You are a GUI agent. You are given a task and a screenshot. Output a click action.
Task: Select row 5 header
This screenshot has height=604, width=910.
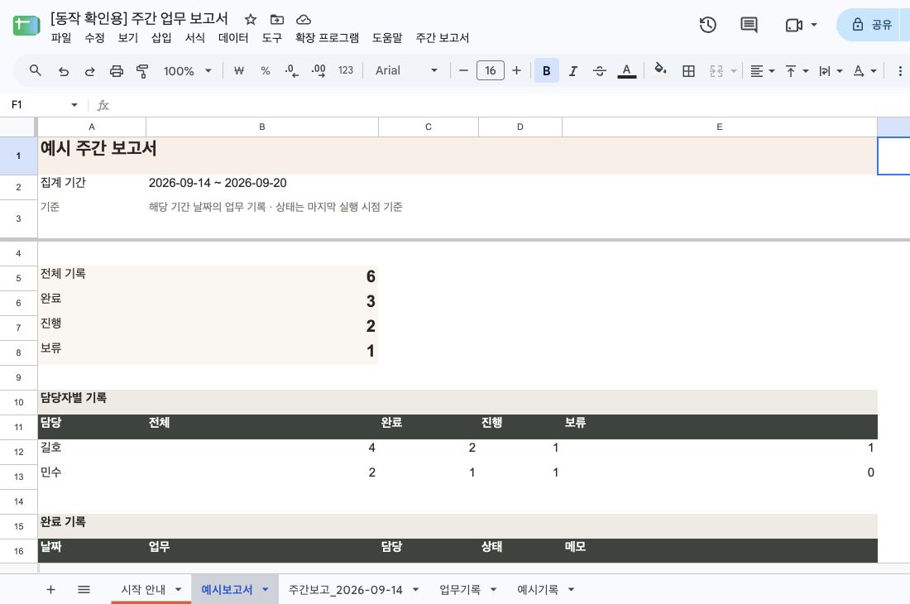point(18,279)
